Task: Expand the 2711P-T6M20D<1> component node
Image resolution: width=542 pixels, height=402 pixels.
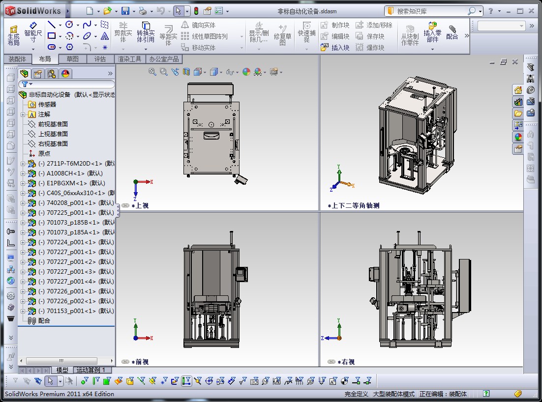Action: 23,164
